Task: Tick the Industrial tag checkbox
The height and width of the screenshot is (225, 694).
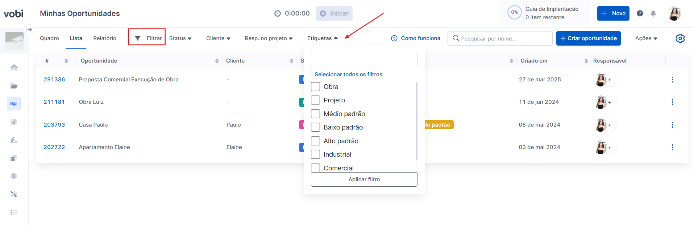Action: (x=316, y=154)
